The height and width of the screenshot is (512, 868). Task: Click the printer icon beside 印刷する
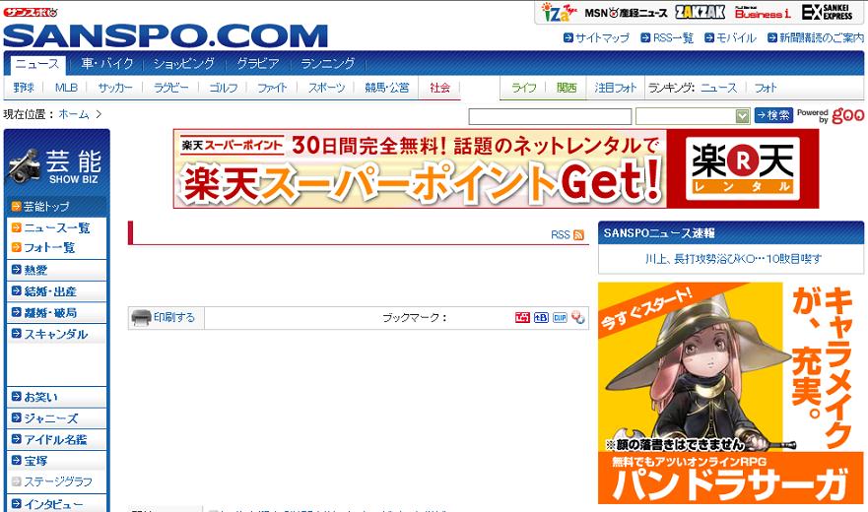141,318
